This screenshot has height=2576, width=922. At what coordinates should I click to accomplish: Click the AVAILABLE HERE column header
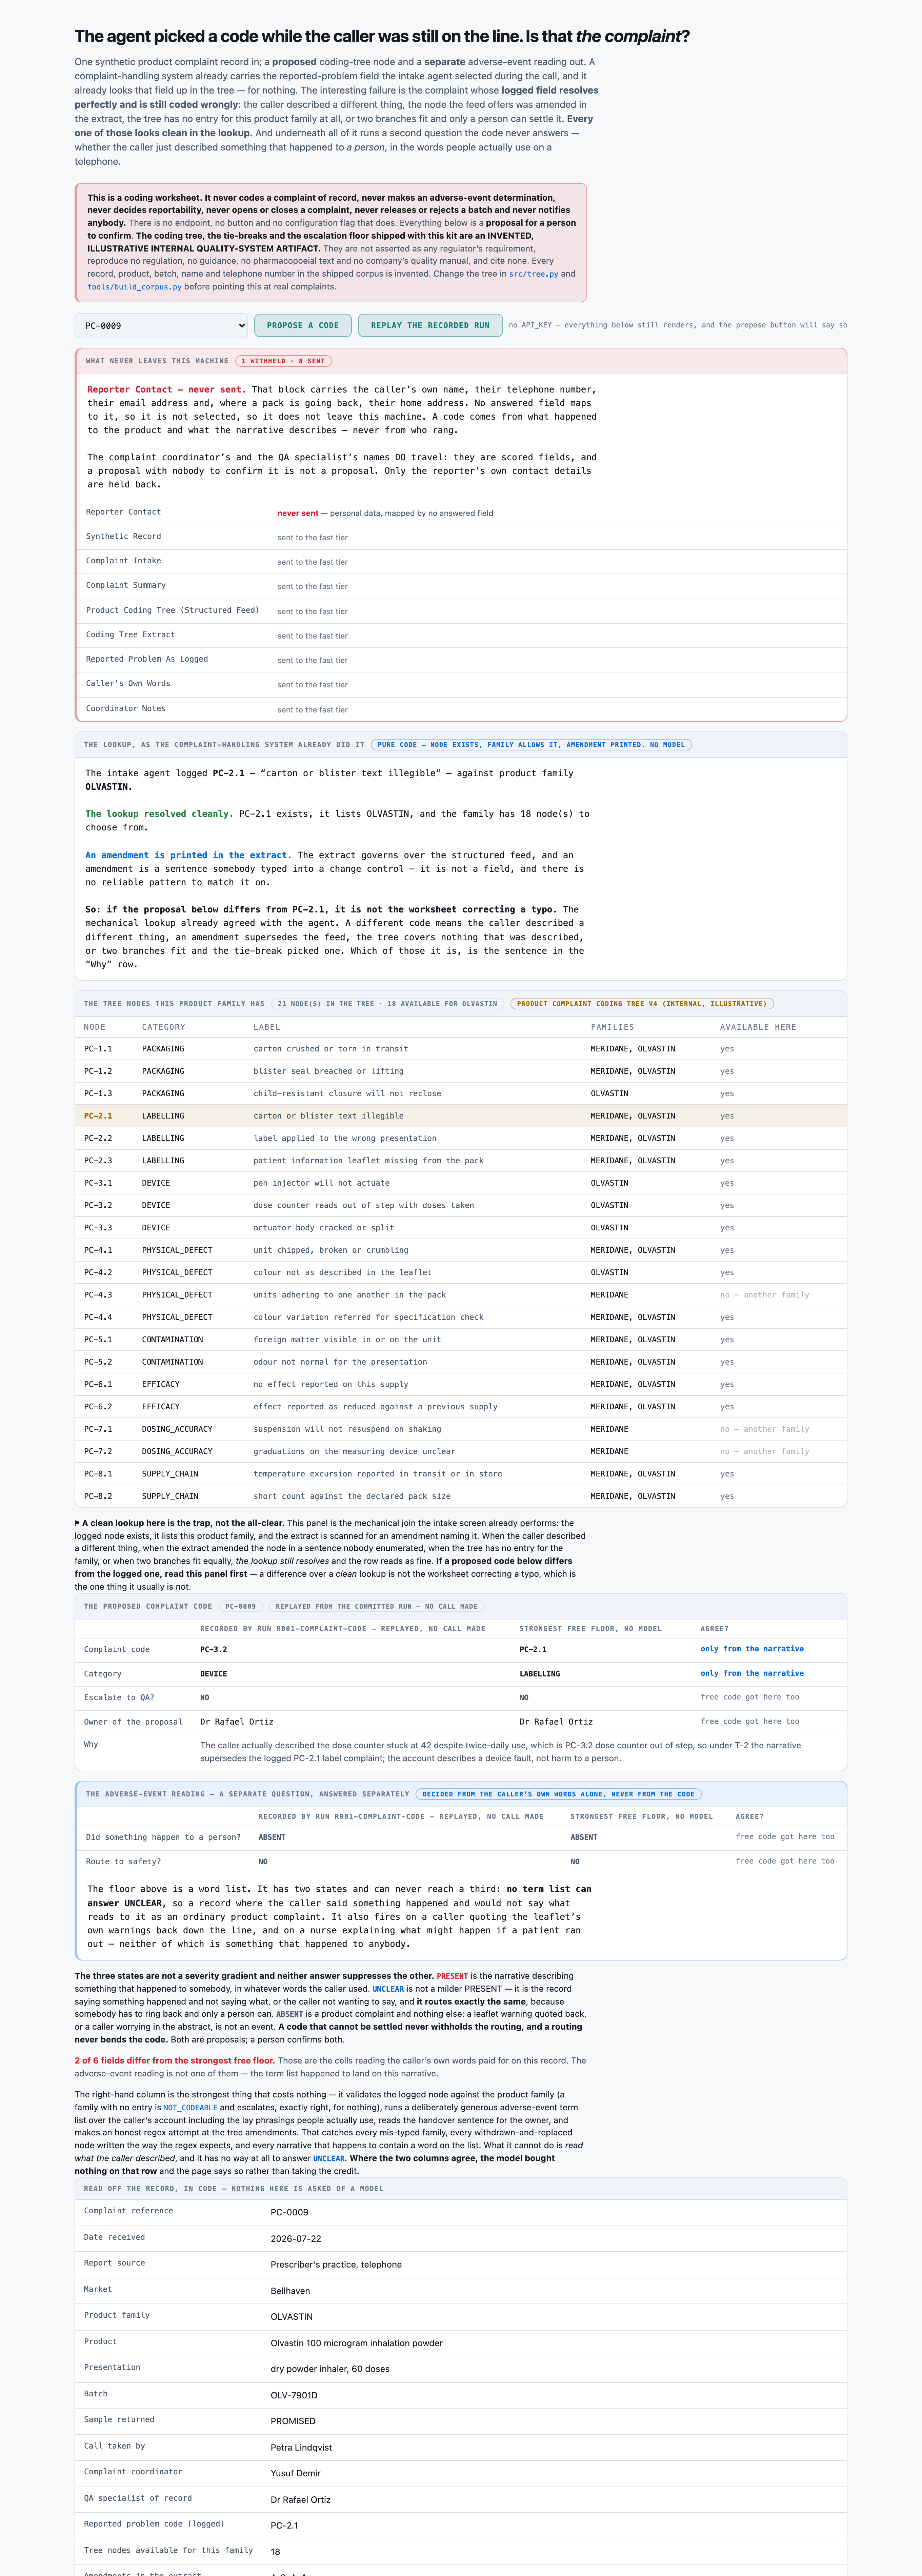[x=758, y=1027]
